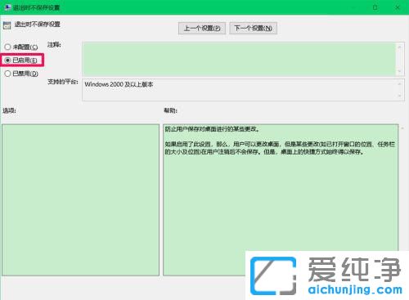Click the Windows 2000 及以上版本 platform text
409x300 pixels.
(119, 84)
